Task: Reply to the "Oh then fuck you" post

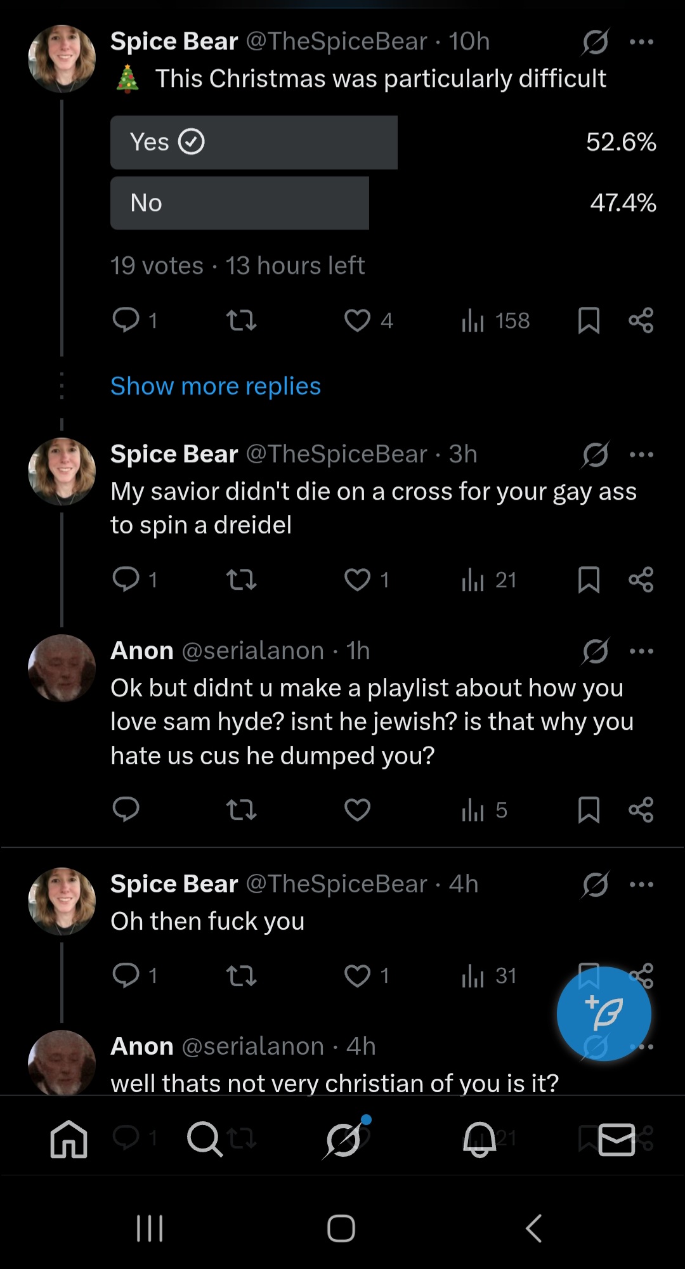Action: point(126,975)
